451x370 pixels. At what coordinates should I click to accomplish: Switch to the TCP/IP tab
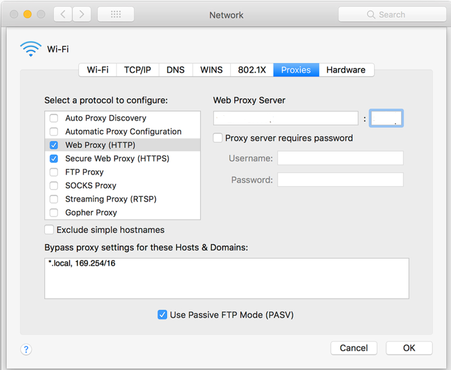coord(137,70)
